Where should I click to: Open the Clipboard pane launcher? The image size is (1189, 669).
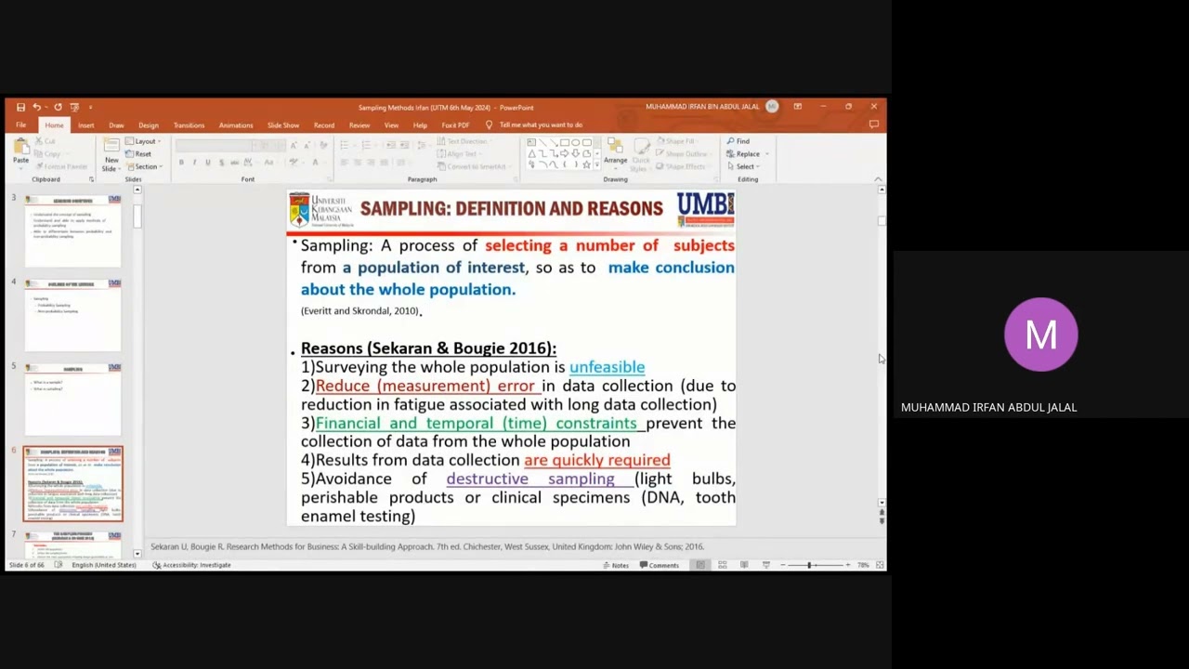tap(91, 179)
